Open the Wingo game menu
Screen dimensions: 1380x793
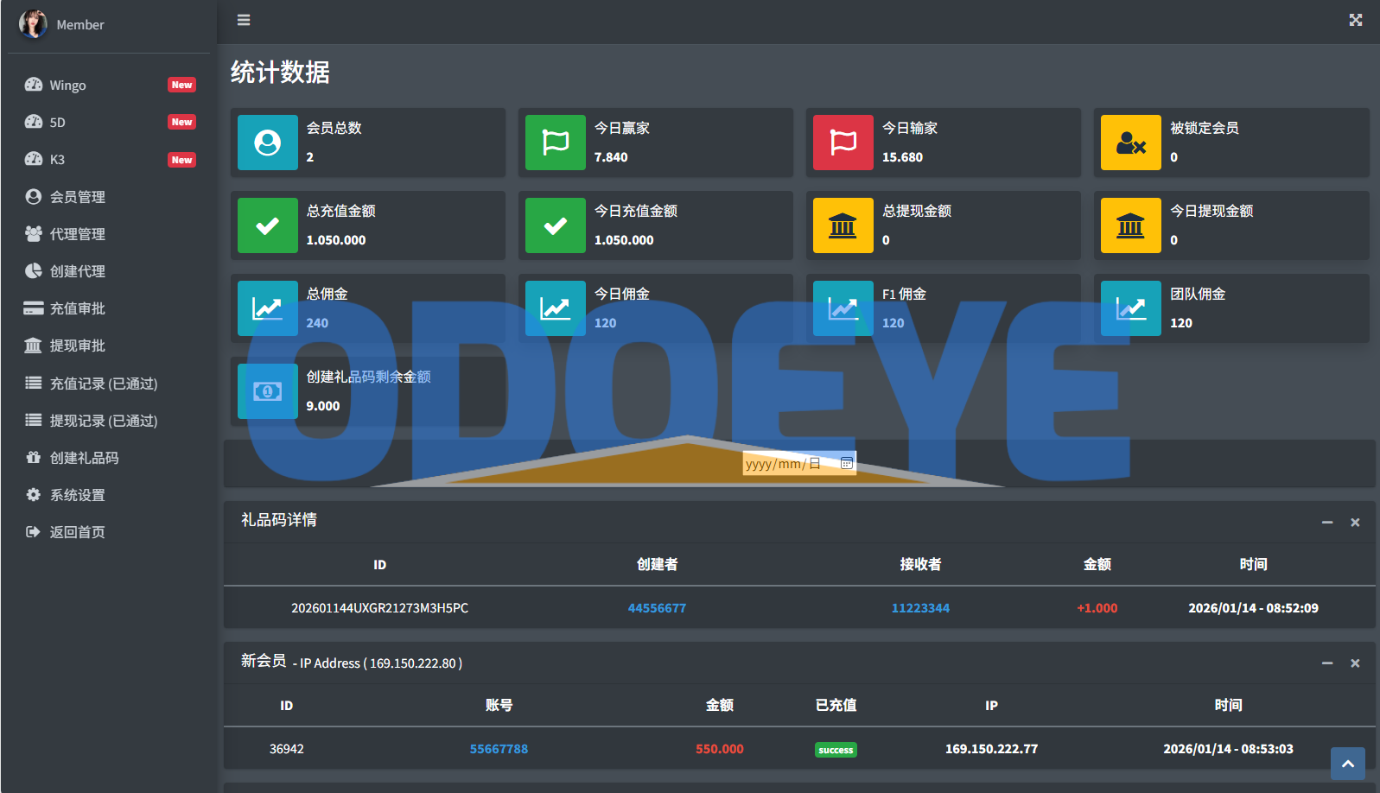pyautogui.click(x=67, y=85)
